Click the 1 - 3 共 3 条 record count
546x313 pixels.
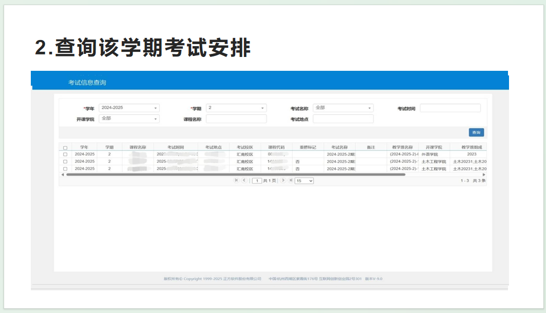(x=473, y=181)
